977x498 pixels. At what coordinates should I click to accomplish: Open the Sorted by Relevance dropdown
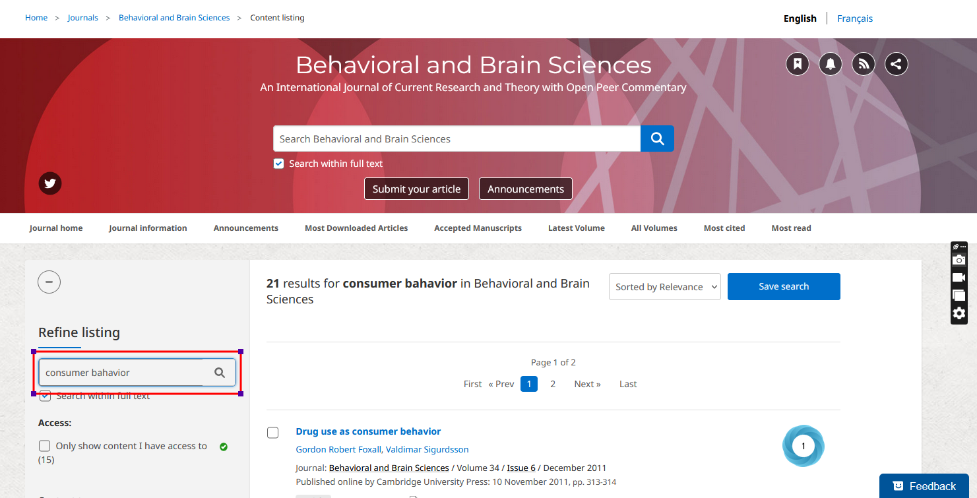click(664, 287)
